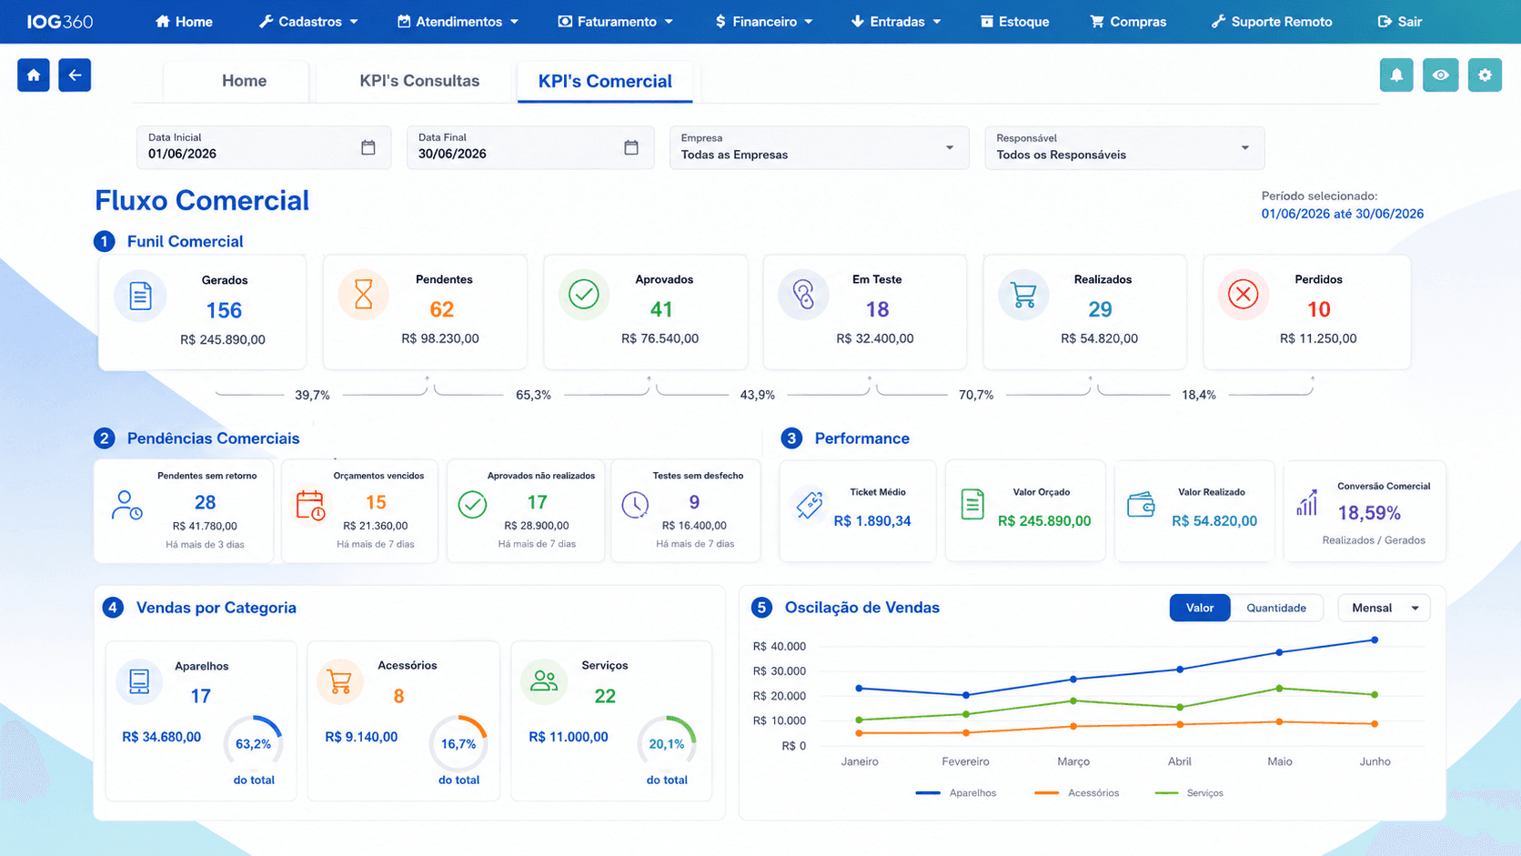Switch chart to Quantidade view
Viewport: 1521px width, 856px height.
click(x=1275, y=608)
